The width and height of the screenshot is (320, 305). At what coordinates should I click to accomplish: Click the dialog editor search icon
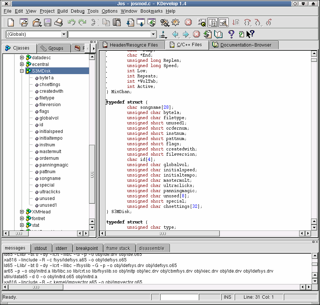click(x=202, y=22)
